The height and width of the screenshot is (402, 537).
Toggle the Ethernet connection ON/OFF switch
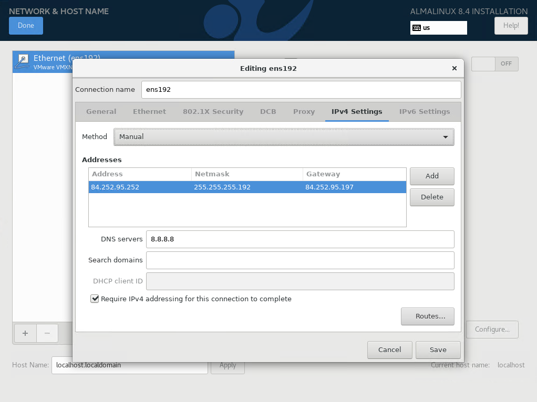(x=494, y=64)
